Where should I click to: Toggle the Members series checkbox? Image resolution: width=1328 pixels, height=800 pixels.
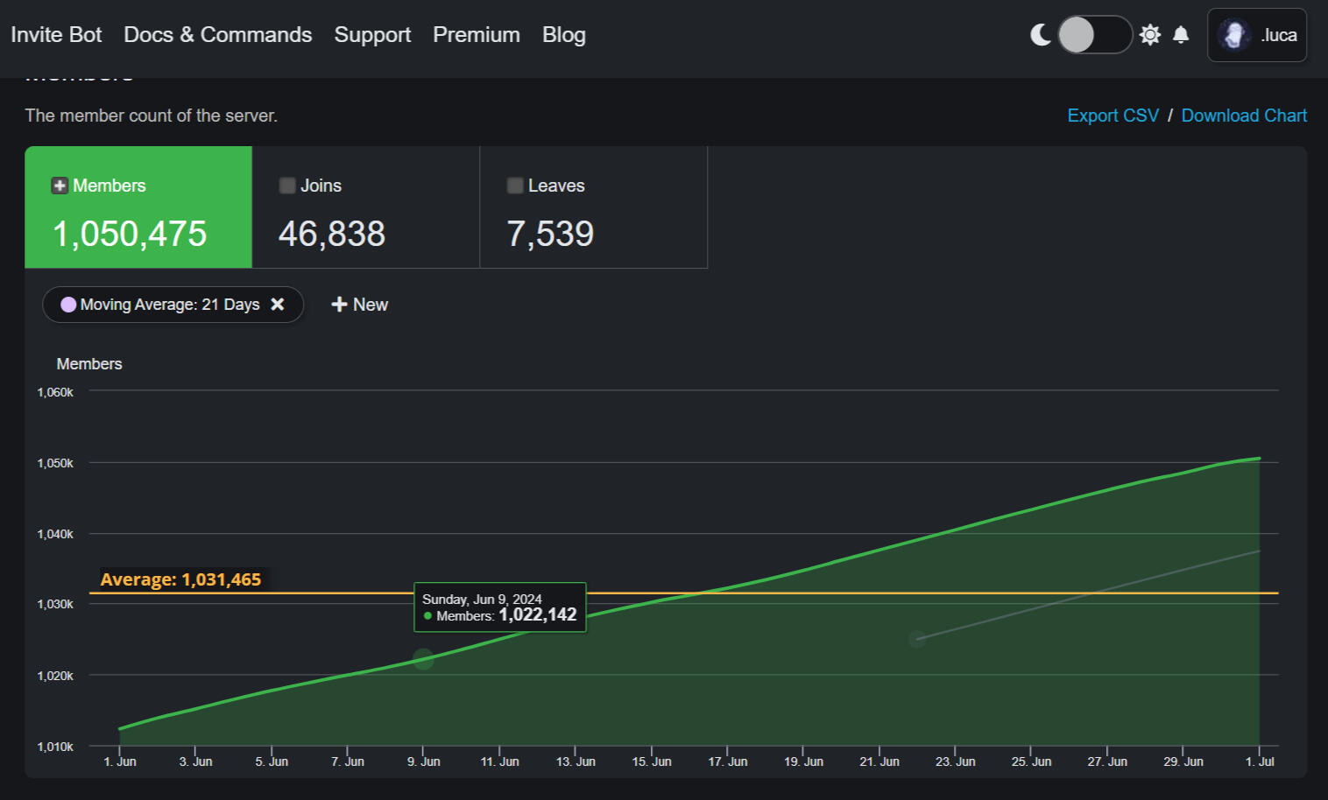(60, 186)
